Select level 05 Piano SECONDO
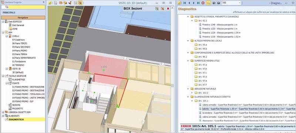 [x=21, y=47]
